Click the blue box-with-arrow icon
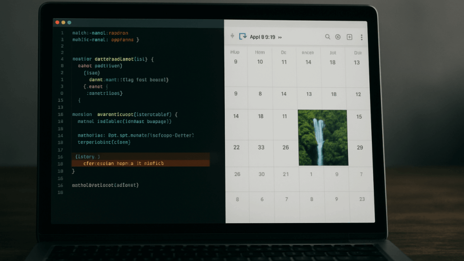The width and height of the screenshot is (464, 261). pos(243,37)
